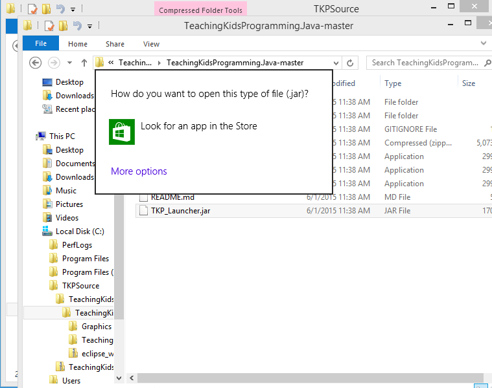
Task: Expand the ribbon with the chevron
Action: click(482, 43)
